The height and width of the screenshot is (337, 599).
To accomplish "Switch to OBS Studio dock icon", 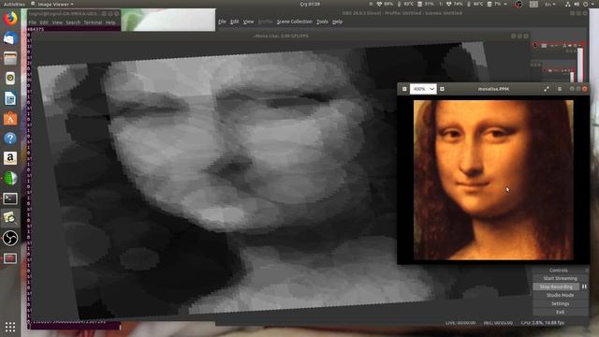I will [10, 239].
